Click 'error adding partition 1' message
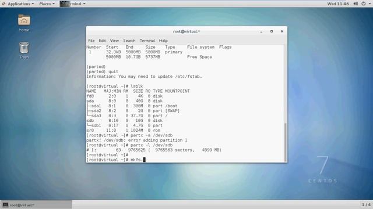This screenshot has height=209, width=373. pyautogui.click(x=158, y=140)
